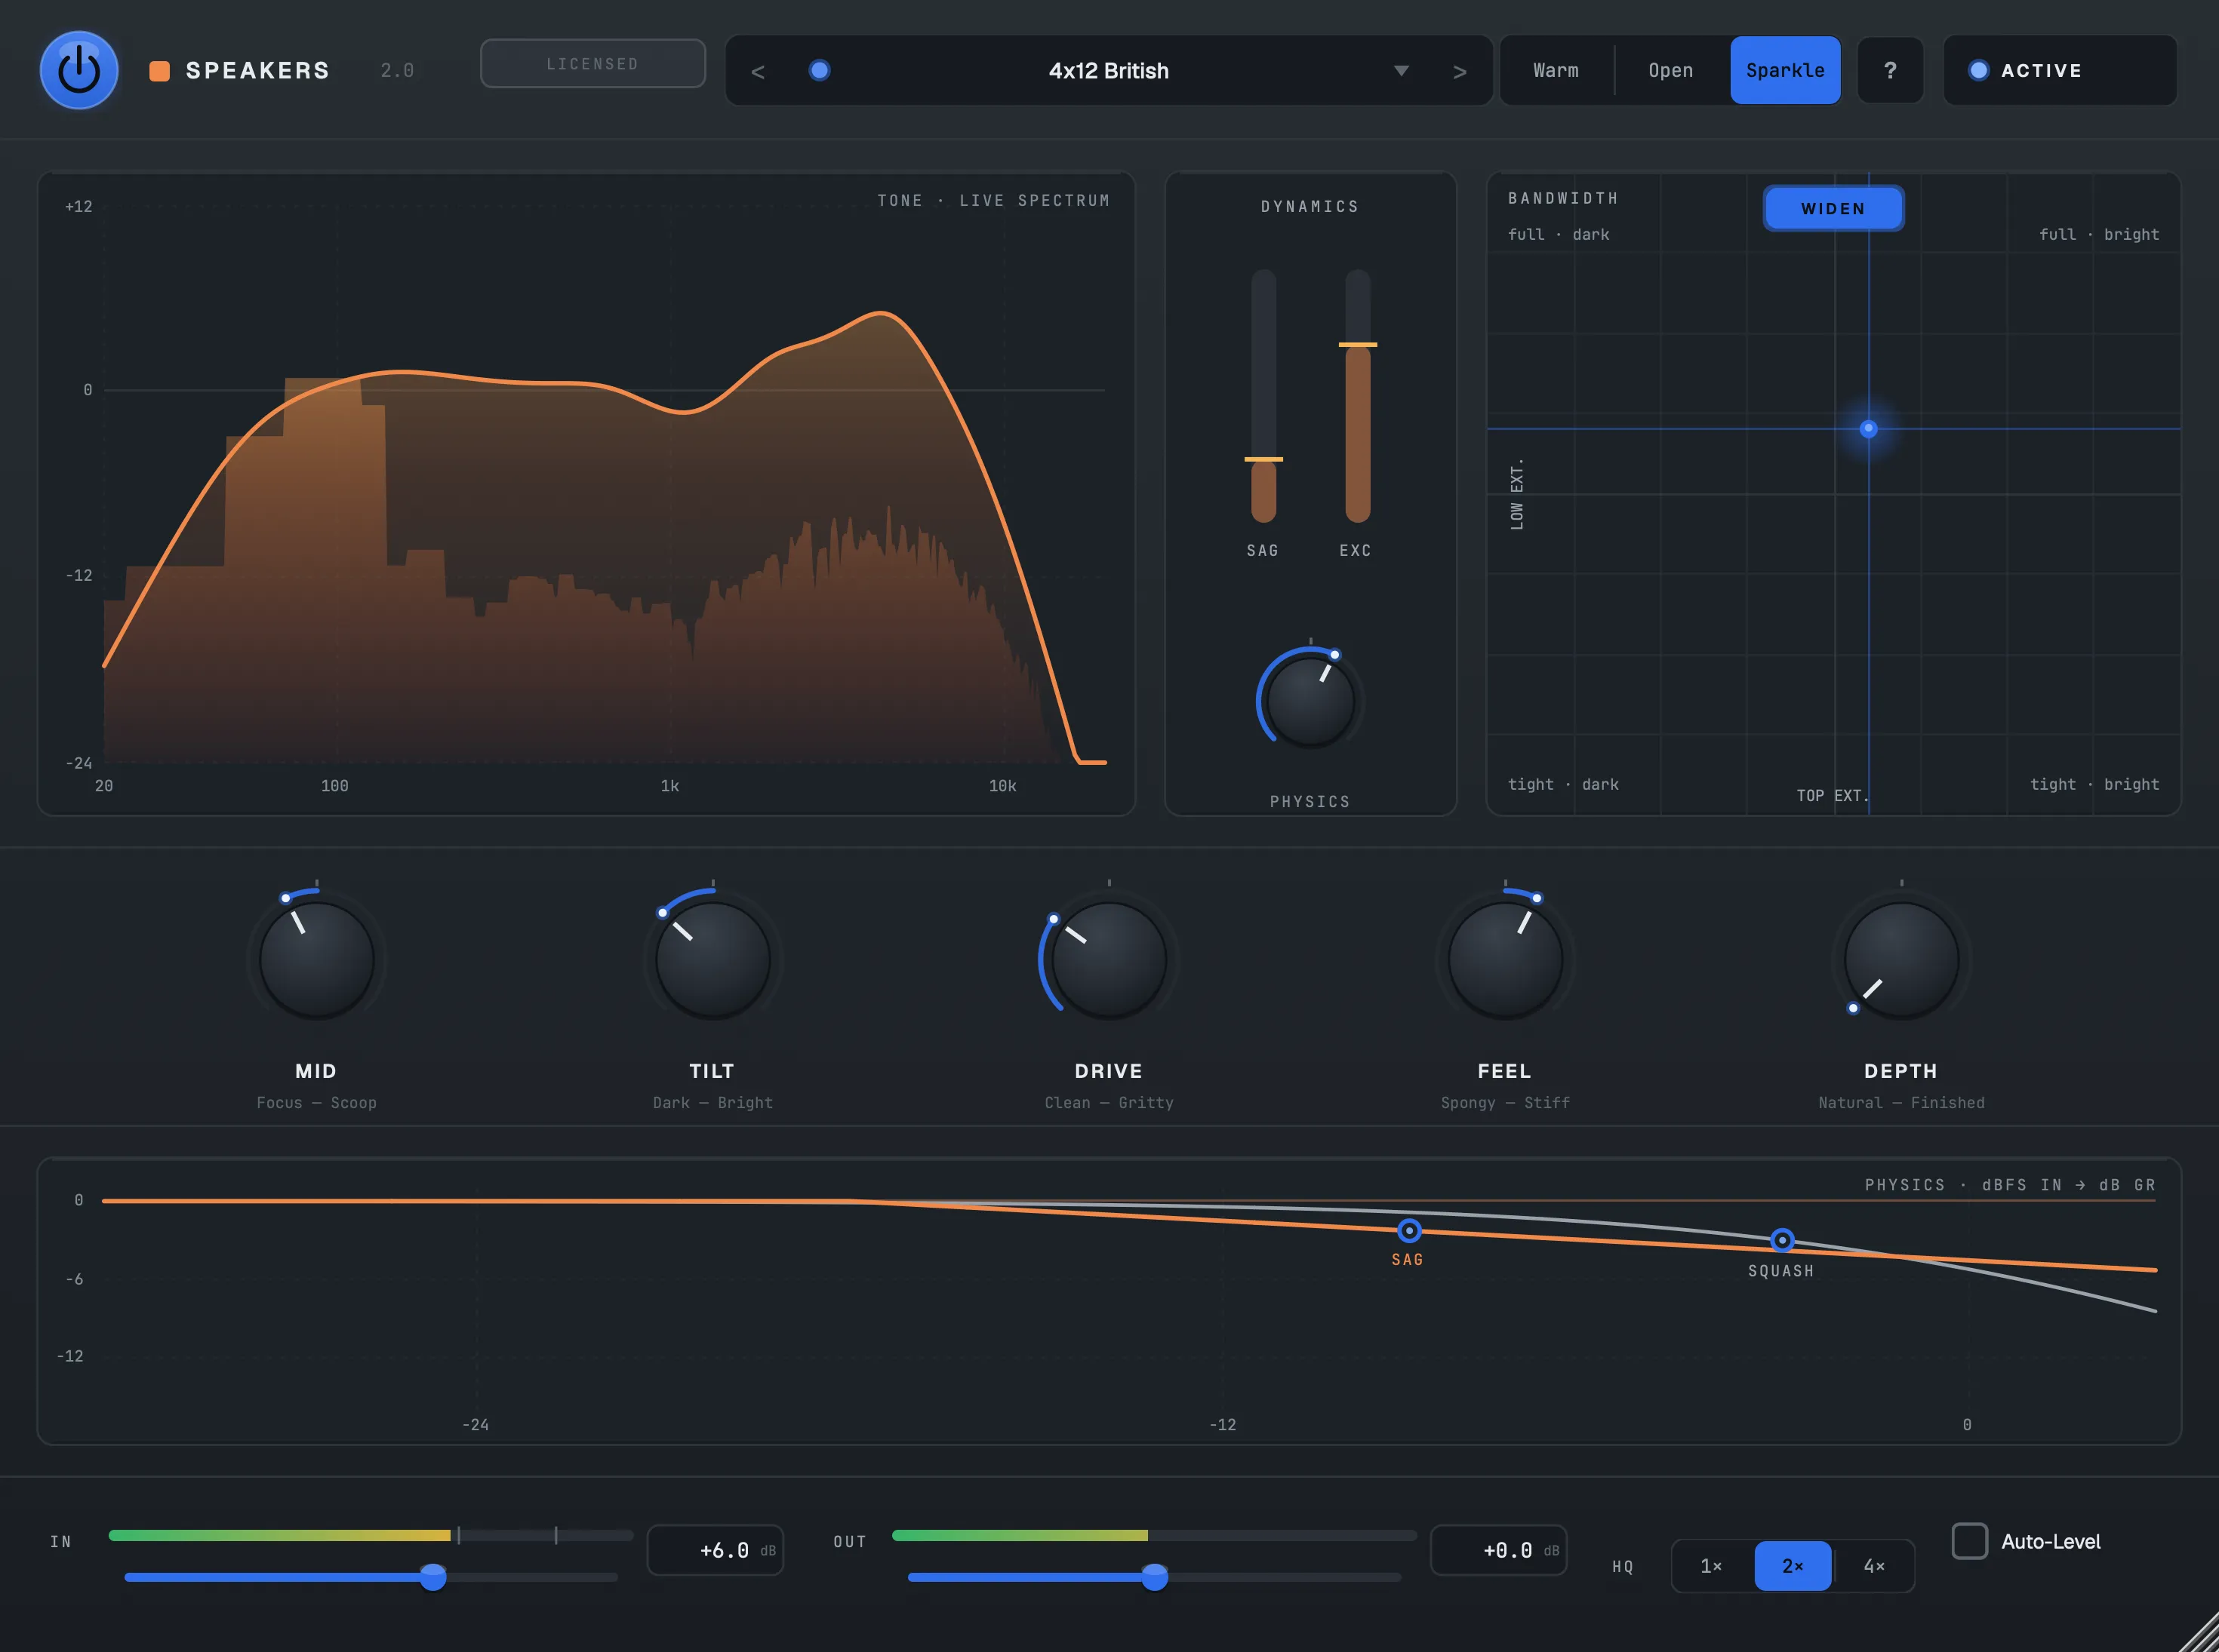Select 4× HQ oversampling
2219x1652 pixels.
coord(1874,1566)
